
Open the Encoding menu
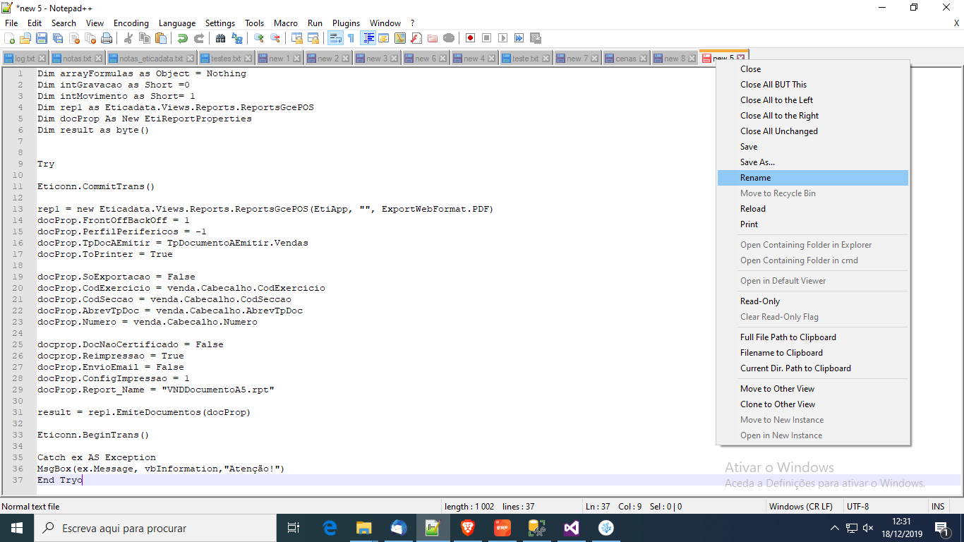[131, 23]
